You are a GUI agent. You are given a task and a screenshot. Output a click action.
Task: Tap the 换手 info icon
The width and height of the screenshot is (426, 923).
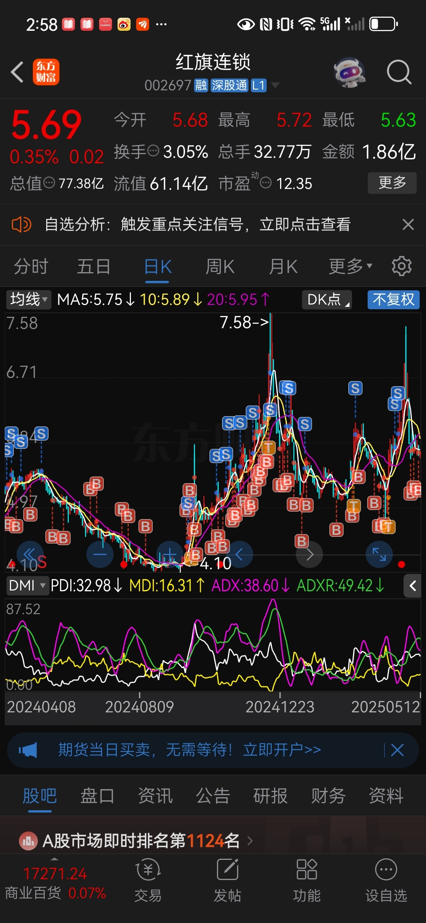pos(153,150)
